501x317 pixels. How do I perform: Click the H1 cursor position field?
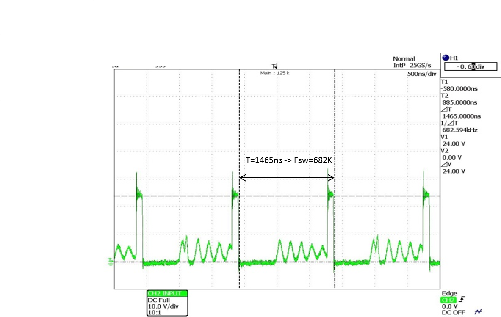(x=471, y=66)
